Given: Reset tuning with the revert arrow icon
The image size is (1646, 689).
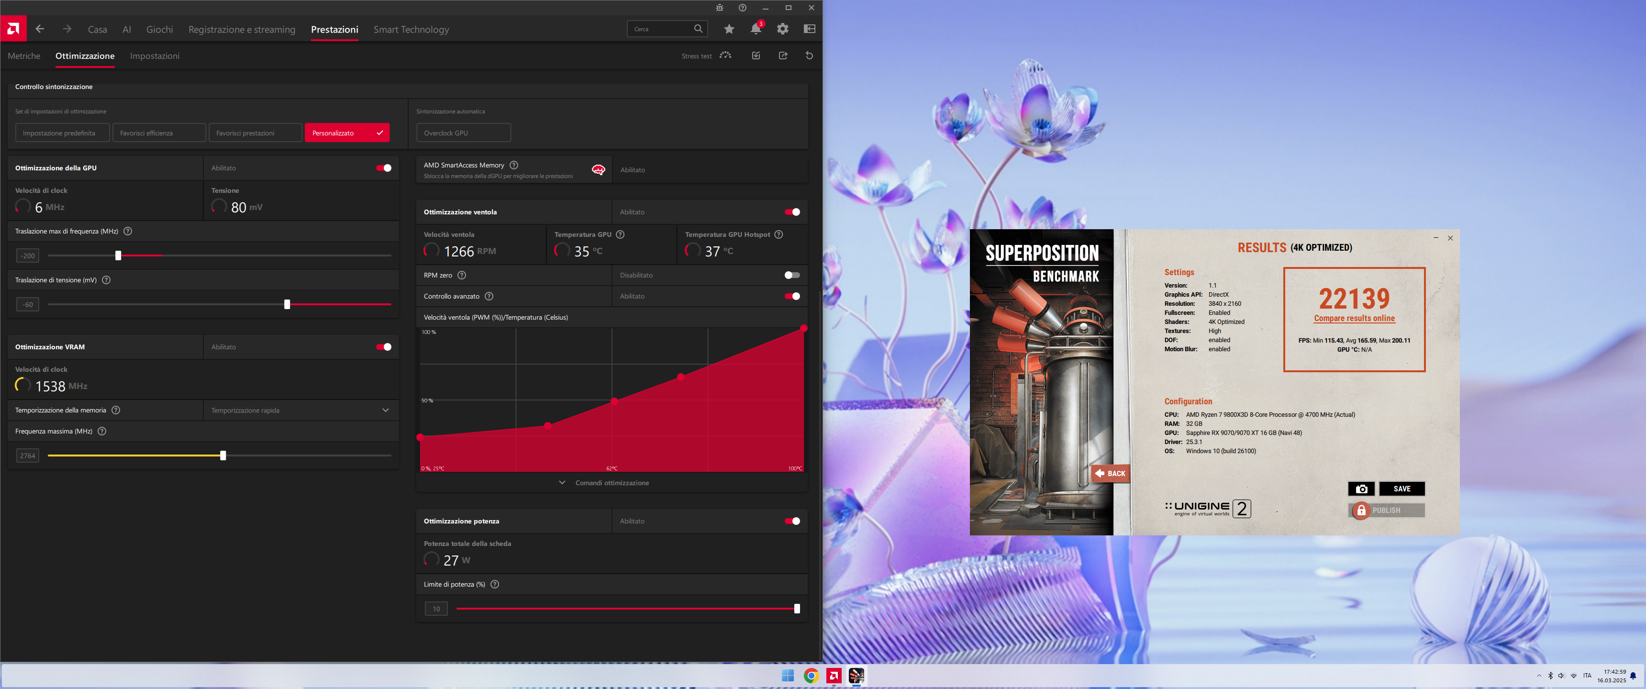Looking at the screenshot, I should [x=810, y=56].
